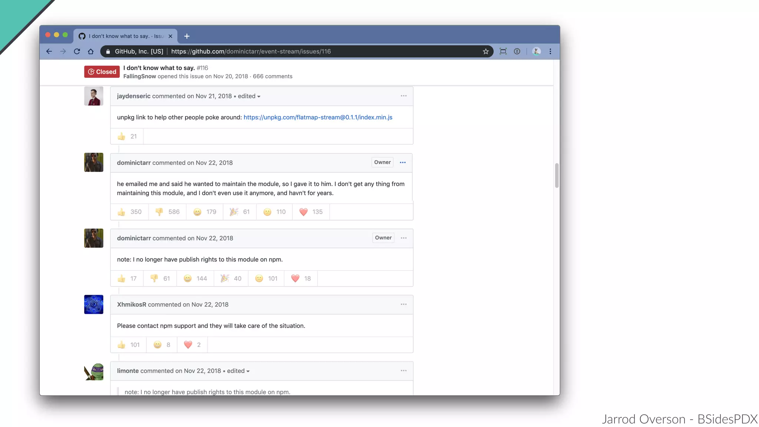This screenshot has width=759, height=427.
Task: Toggle thumbs-up reaction on XhmikosR's comment
Action: [128, 345]
